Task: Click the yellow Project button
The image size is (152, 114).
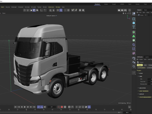Action: tap(140, 65)
